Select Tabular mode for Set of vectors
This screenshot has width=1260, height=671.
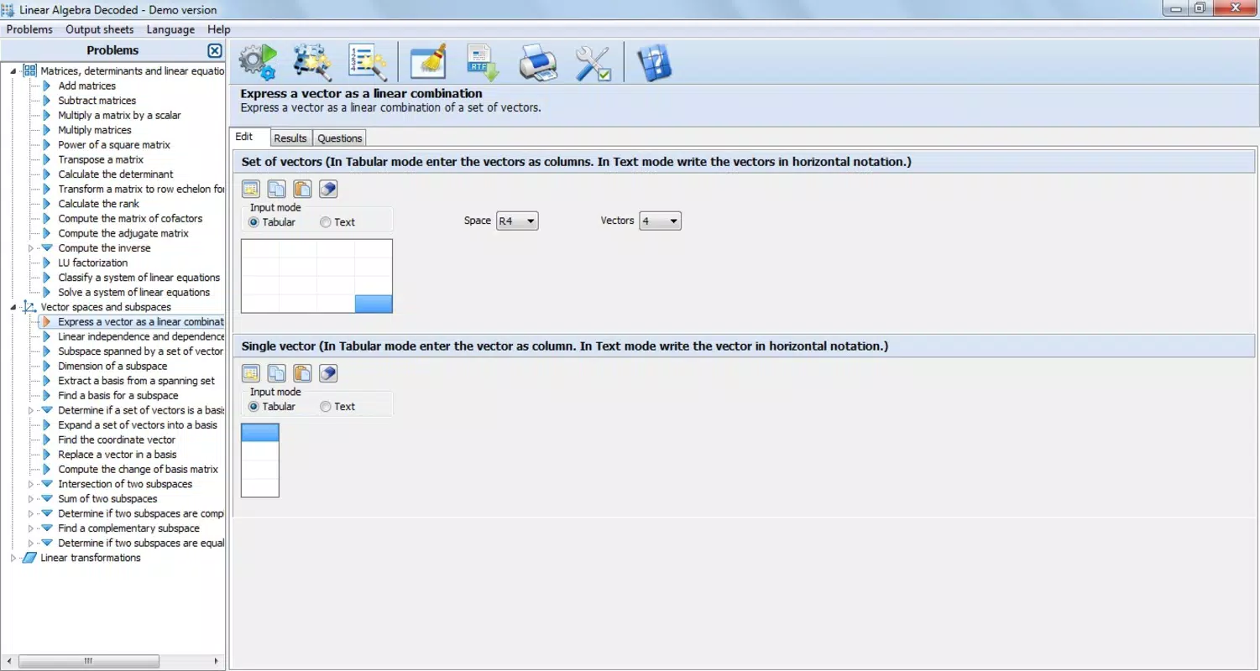(x=272, y=222)
